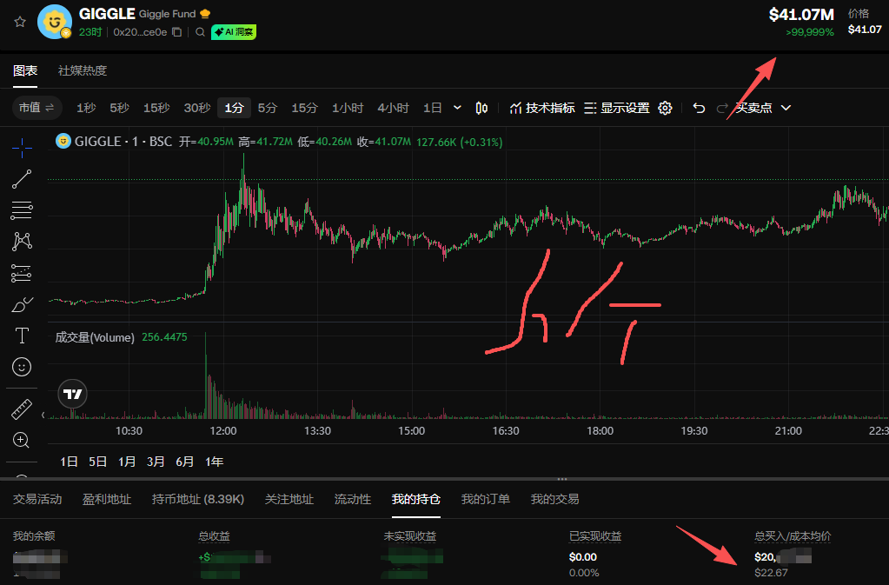Click the TradingView logo on the chart
Image resolution: width=889 pixels, height=585 pixels.
73,394
